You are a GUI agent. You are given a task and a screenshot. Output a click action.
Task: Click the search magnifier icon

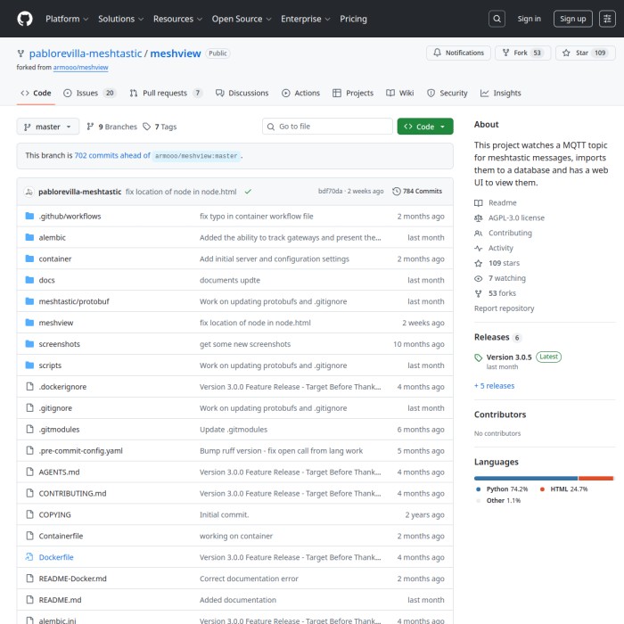(497, 19)
